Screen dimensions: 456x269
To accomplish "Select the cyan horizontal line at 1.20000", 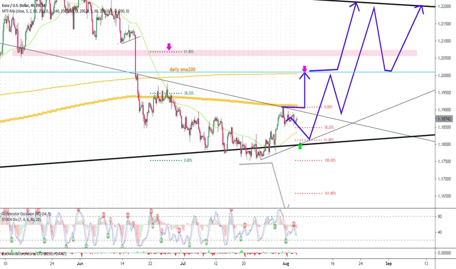I will pyautogui.click(x=218, y=72).
